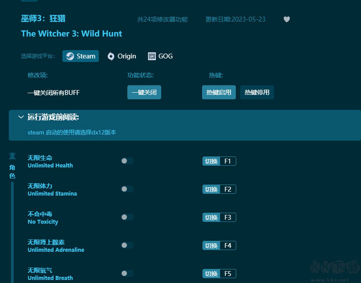The width and height of the screenshot is (361, 283).
Task: Click 切换 button for F4 hotkey
Action: (211, 246)
